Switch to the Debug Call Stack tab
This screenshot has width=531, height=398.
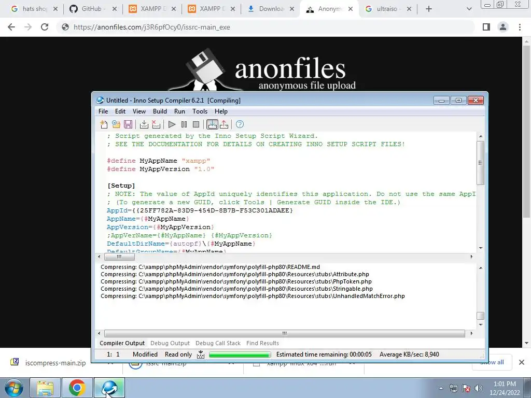pos(218,343)
